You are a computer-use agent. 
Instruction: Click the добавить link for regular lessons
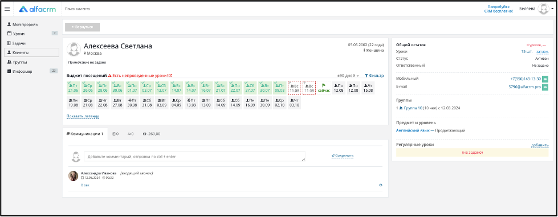click(x=540, y=145)
